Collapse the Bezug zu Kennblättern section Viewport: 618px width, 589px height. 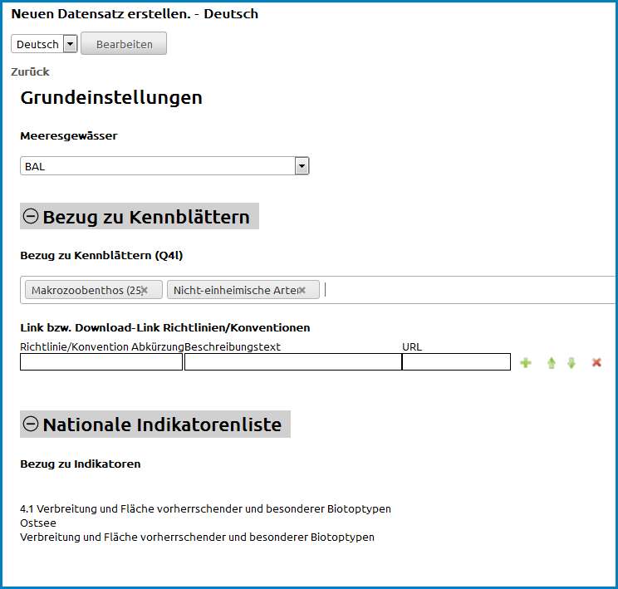(x=31, y=217)
